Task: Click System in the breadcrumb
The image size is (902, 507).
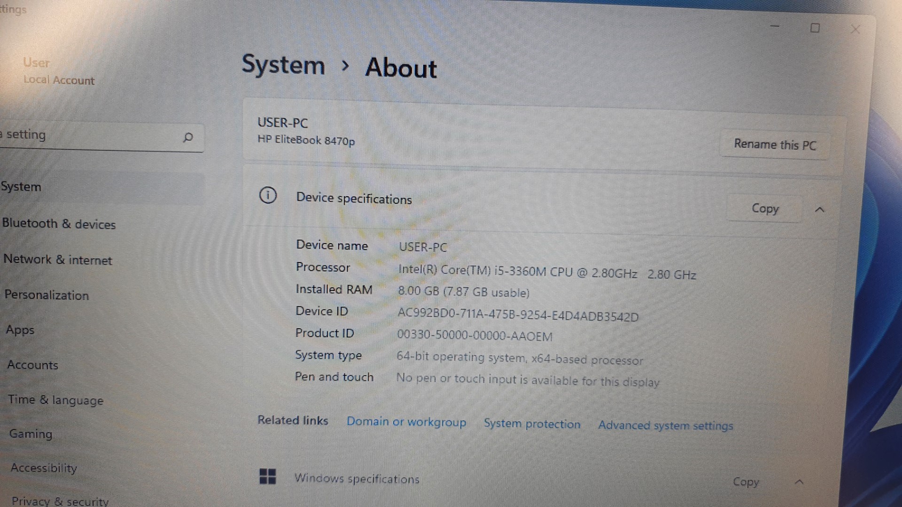Action: pyautogui.click(x=283, y=64)
